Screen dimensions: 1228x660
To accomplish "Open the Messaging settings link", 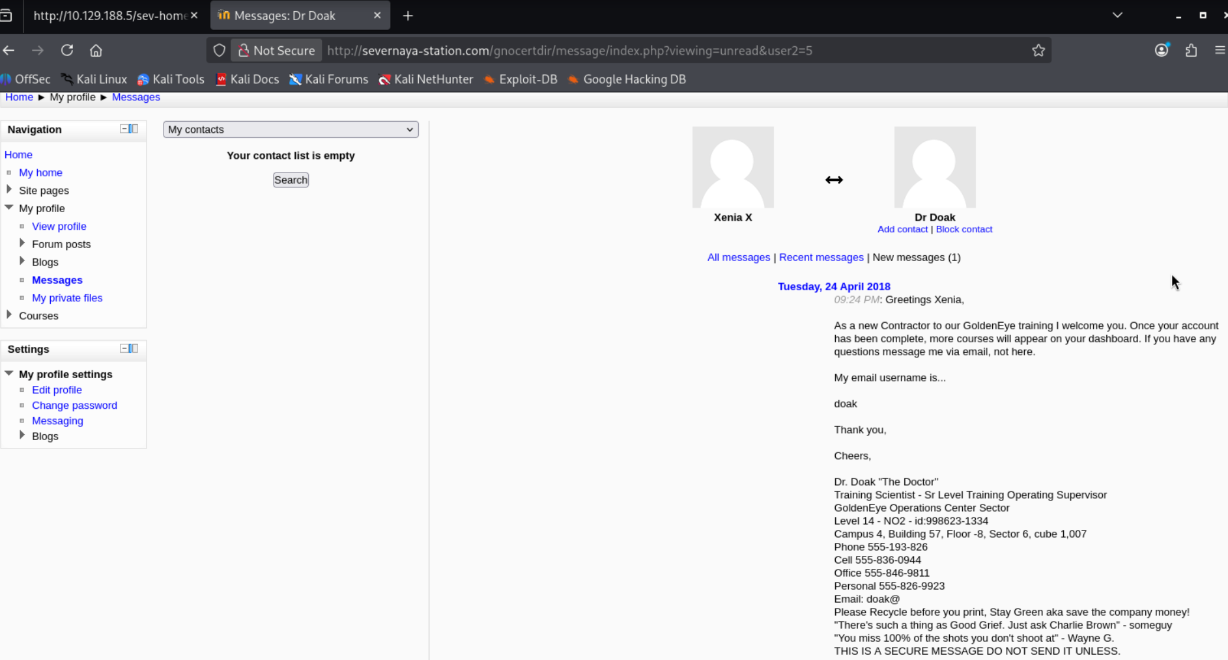I will (x=57, y=421).
